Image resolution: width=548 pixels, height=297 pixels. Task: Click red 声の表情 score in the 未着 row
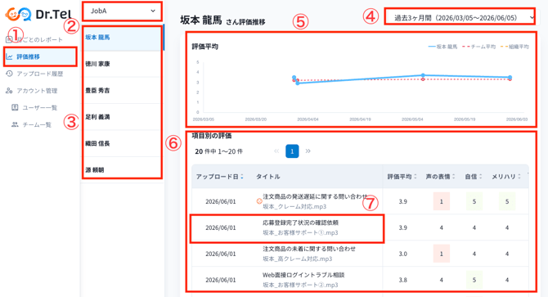[x=442, y=254]
